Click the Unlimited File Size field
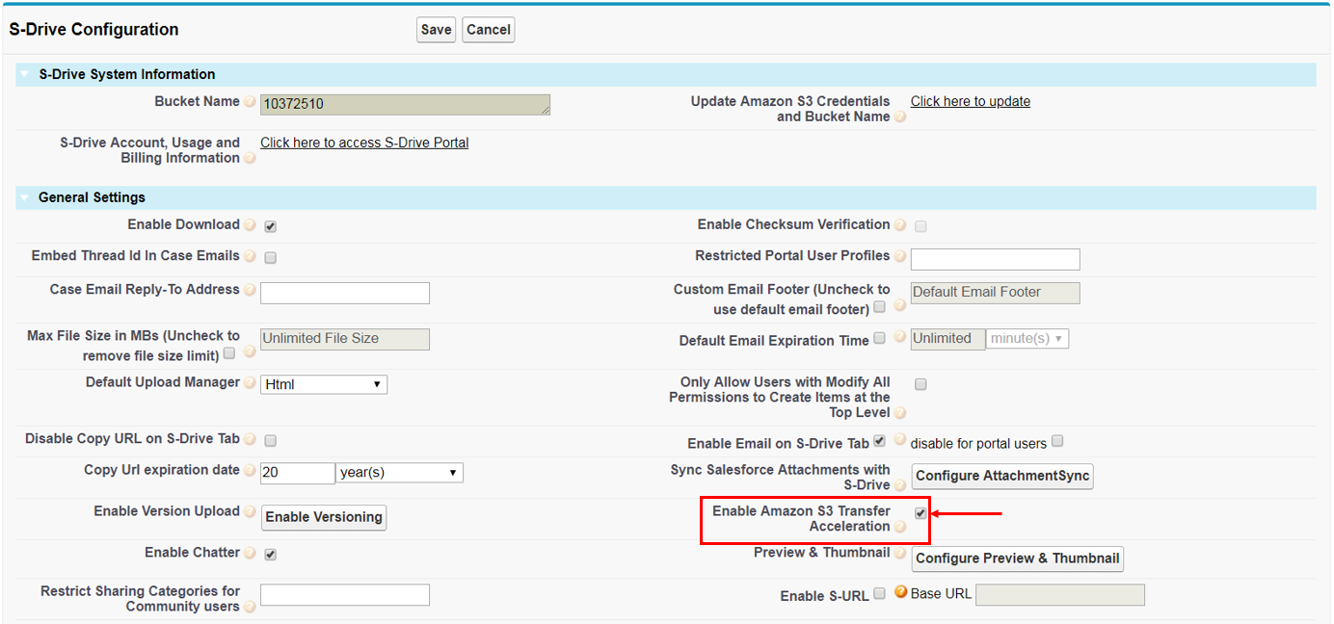 pos(345,339)
